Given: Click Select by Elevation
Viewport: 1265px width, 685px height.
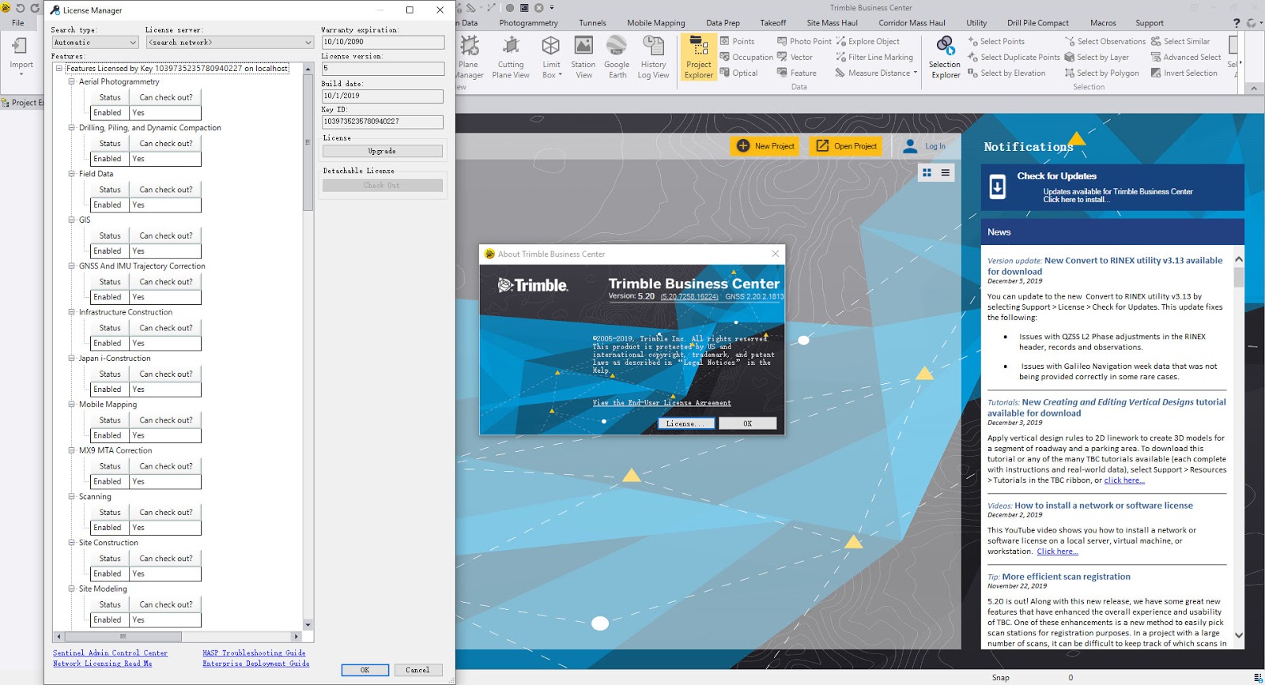Looking at the screenshot, I should [1006, 73].
